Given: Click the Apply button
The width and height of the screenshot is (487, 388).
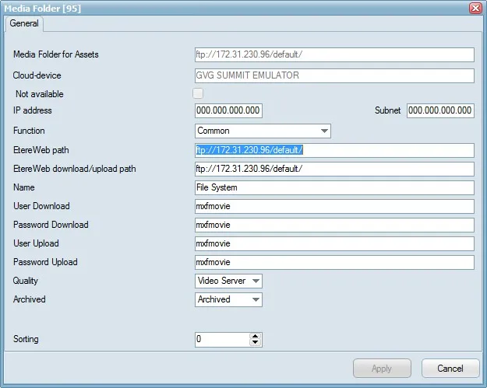Looking at the screenshot, I should pos(382,369).
